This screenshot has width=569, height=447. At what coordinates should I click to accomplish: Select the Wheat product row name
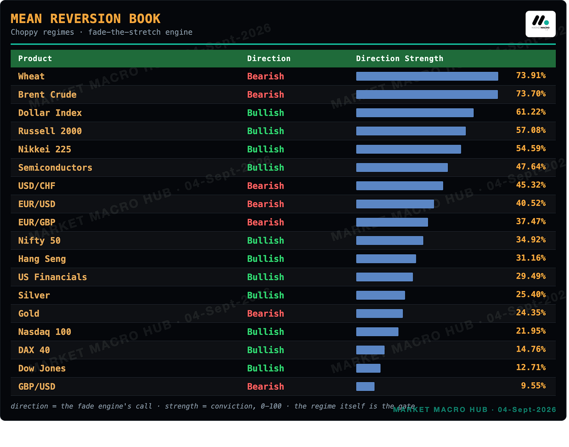pos(31,77)
